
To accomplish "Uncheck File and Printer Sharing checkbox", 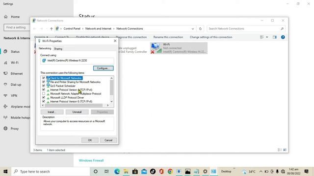I will click(44, 82).
